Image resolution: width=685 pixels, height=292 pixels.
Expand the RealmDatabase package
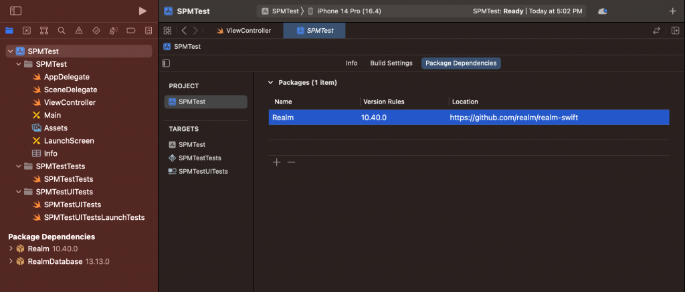point(11,261)
